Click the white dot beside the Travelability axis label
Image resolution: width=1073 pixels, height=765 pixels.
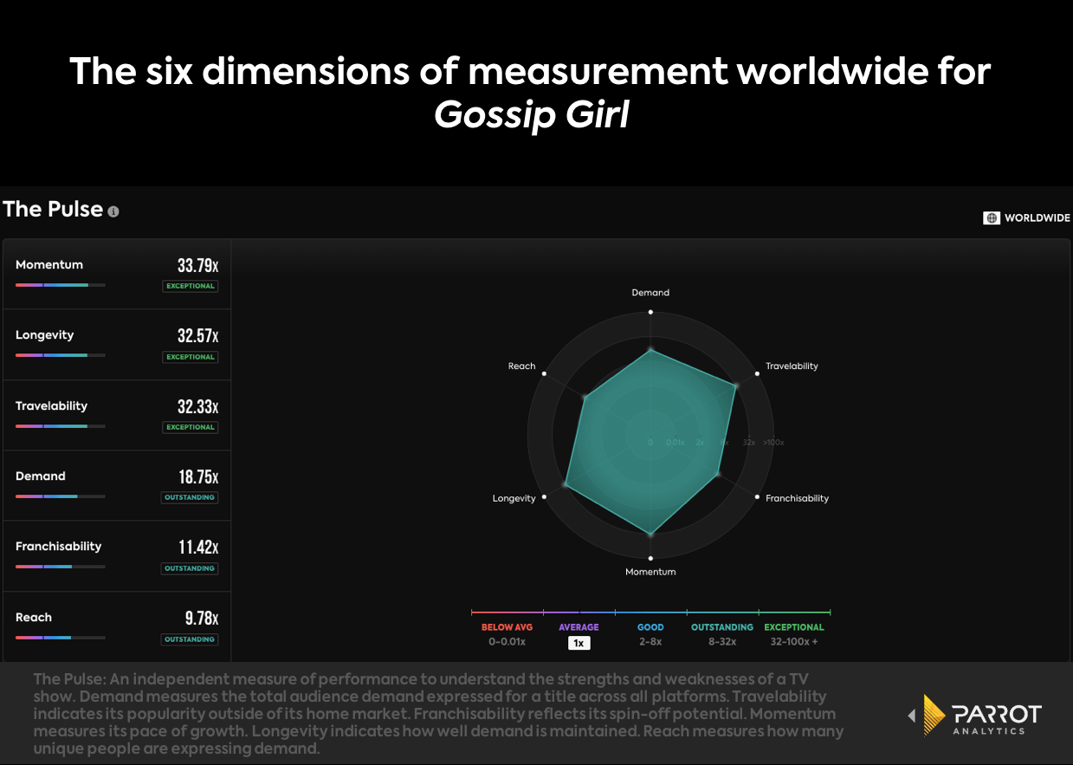tap(758, 373)
